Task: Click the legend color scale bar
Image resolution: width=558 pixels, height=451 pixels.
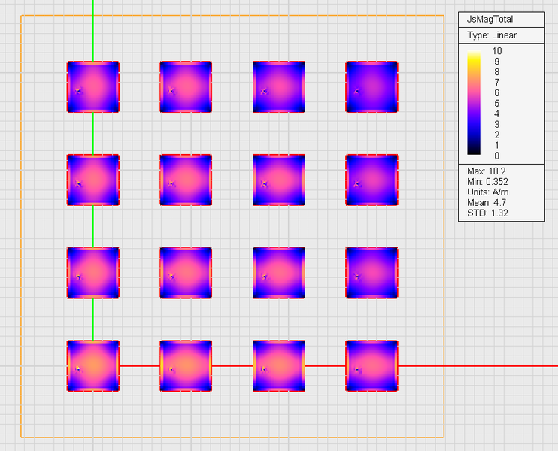Action: [474, 103]
